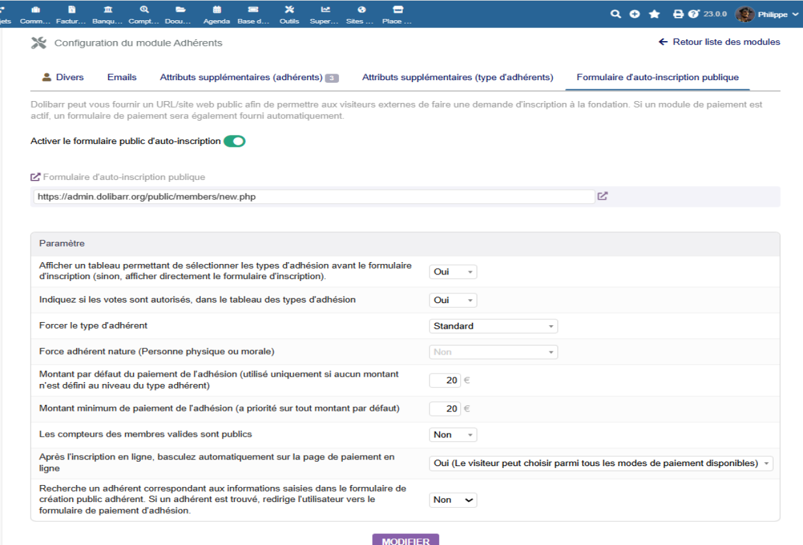Open the Forcer le type d'adhérent dropdown
This screenshot has width=803, height=545.
click(x=493, y=326)
